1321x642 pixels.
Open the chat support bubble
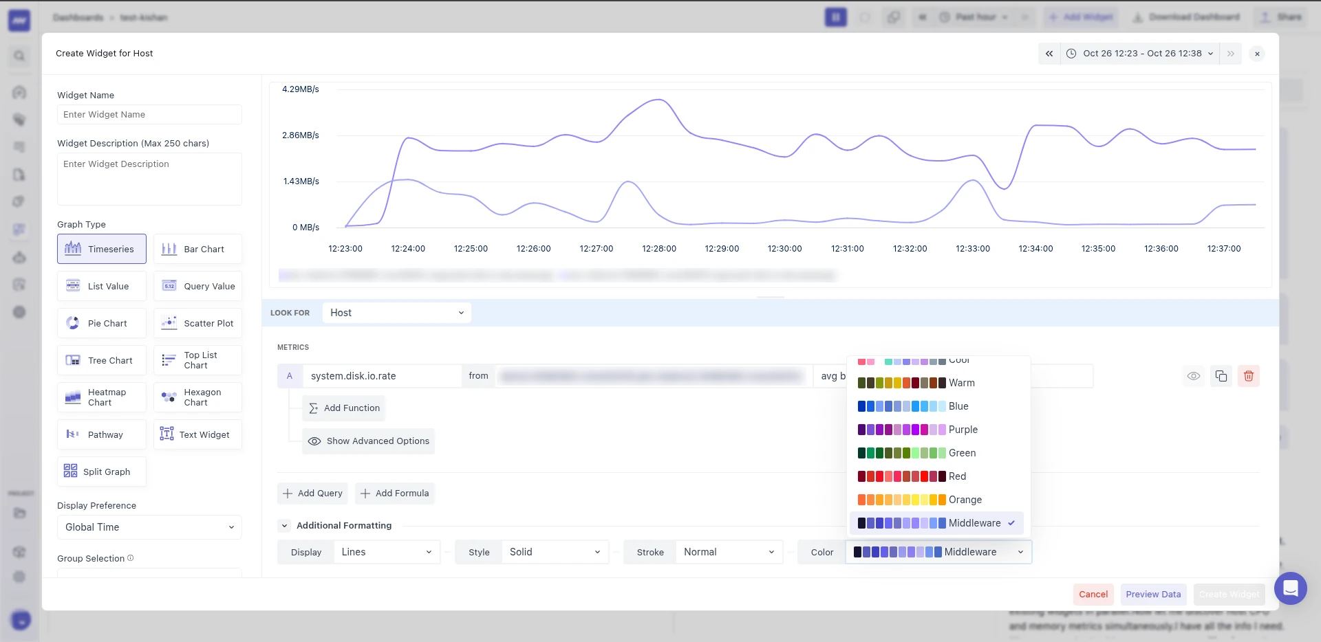point(1290,588)
